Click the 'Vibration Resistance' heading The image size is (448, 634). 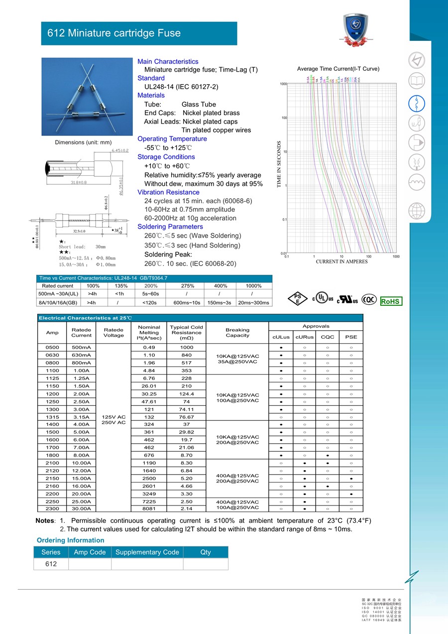pos(168,192)
